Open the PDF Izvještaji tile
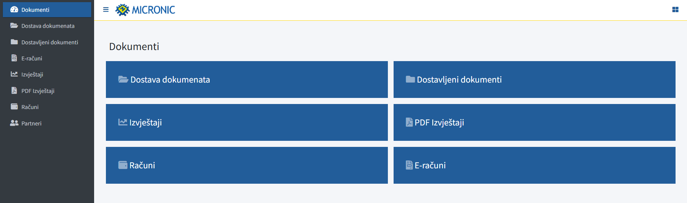The image size is (687, 203). coord(534,122)
